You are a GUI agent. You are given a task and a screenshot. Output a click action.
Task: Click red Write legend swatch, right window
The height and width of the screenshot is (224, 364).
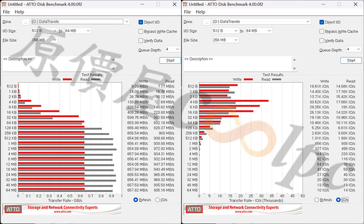pyautogui.click(x=248, y=80)
